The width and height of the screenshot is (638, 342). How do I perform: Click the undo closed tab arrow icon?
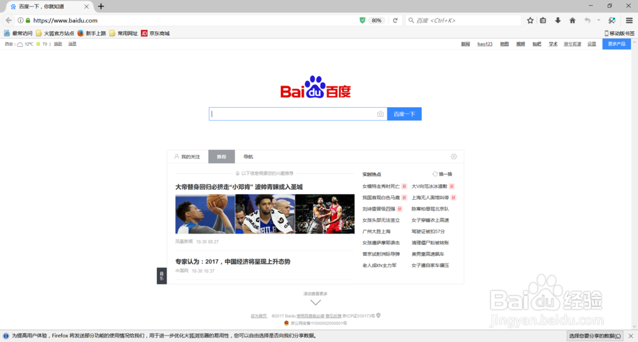587,20
